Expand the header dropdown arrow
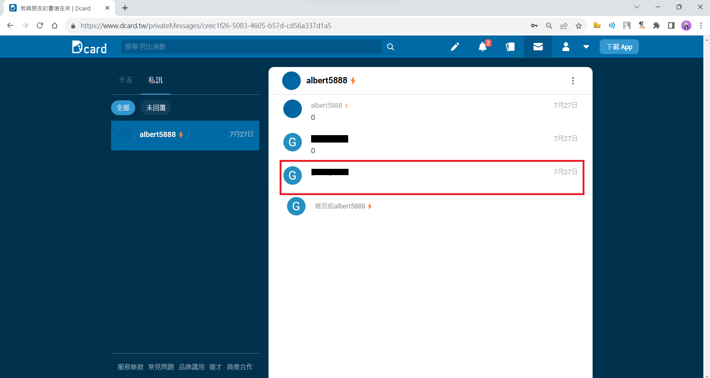710x378 pixels. [x=586, y=47]
